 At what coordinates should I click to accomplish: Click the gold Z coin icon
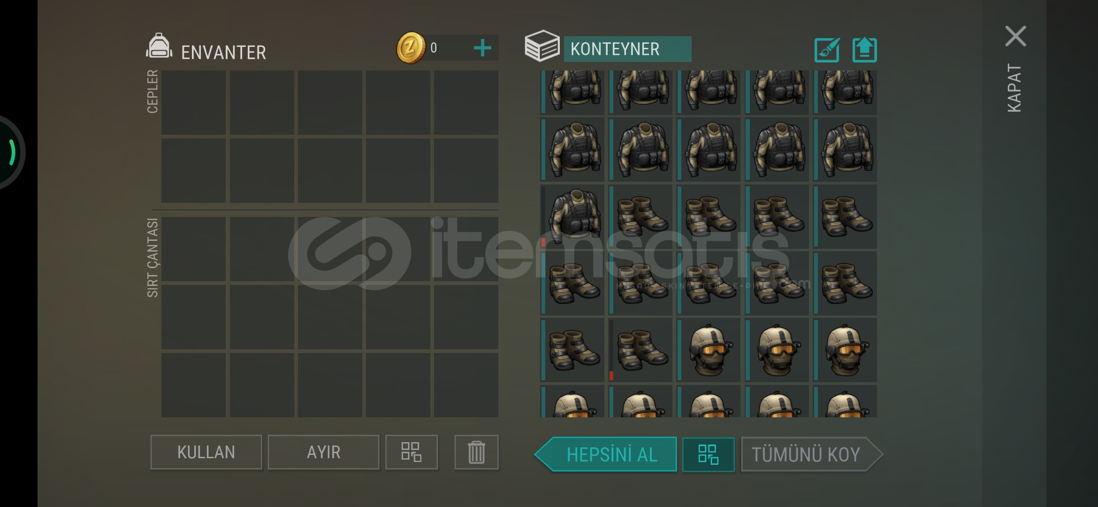click(411, 47)
